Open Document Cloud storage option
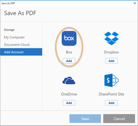This screenshot has width=138, height=126. click(17, 45)
